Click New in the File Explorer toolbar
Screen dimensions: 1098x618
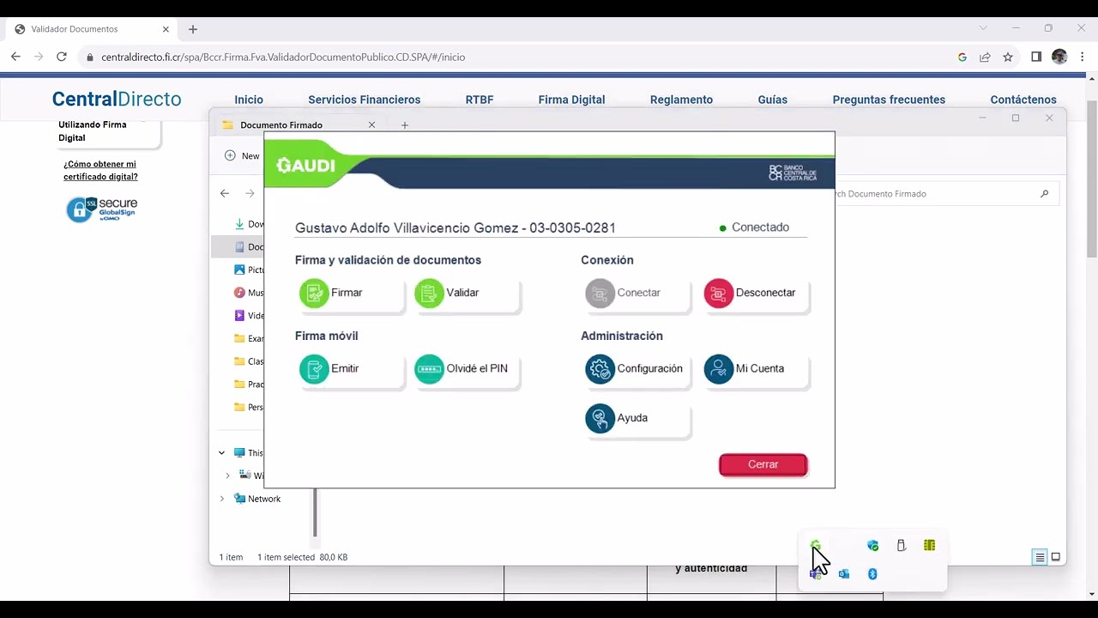(x=242, y=156)
